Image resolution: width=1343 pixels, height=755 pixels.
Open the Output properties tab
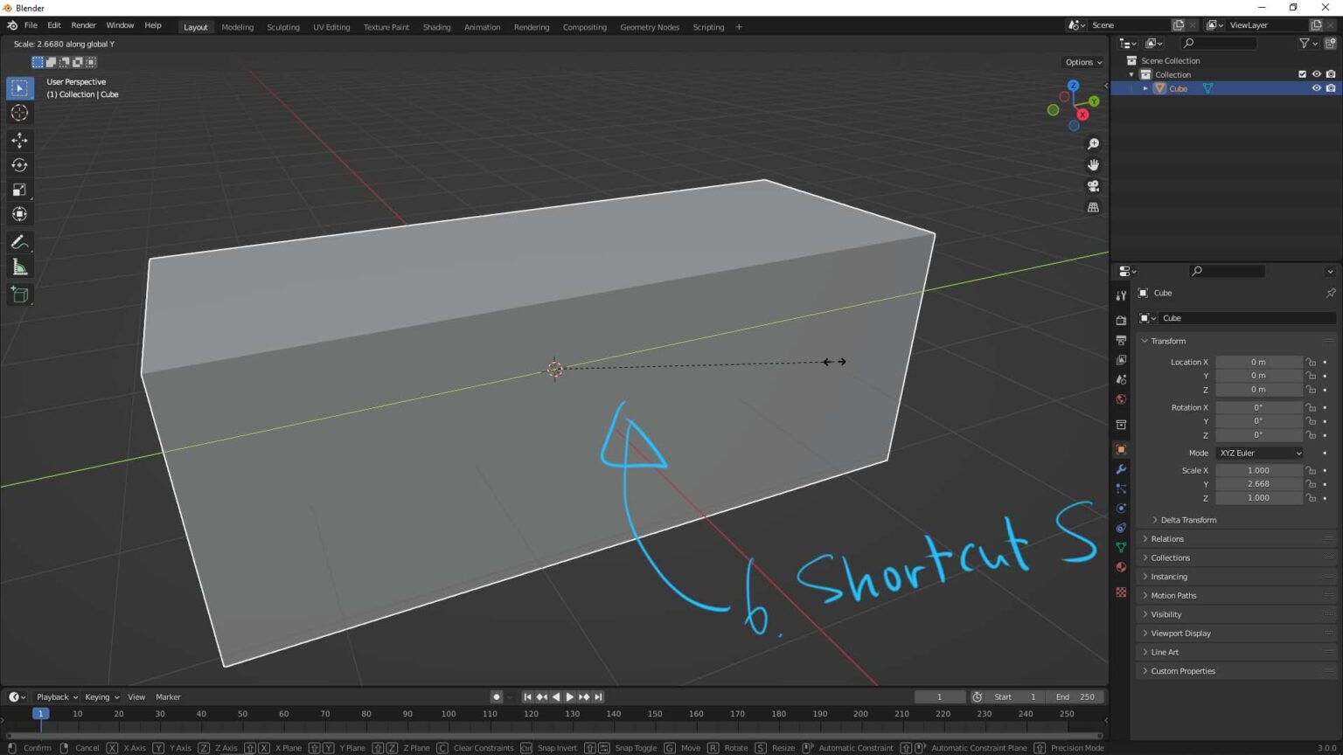(1121, 340)
